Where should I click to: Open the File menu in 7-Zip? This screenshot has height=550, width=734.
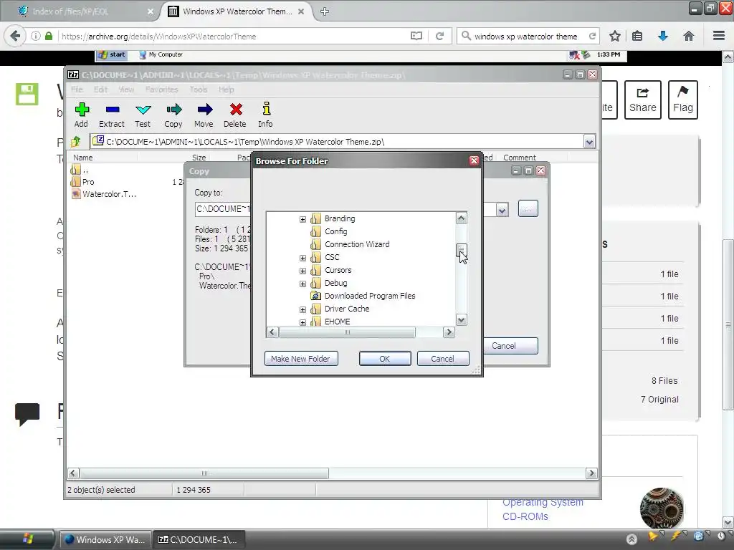point(77,90)
